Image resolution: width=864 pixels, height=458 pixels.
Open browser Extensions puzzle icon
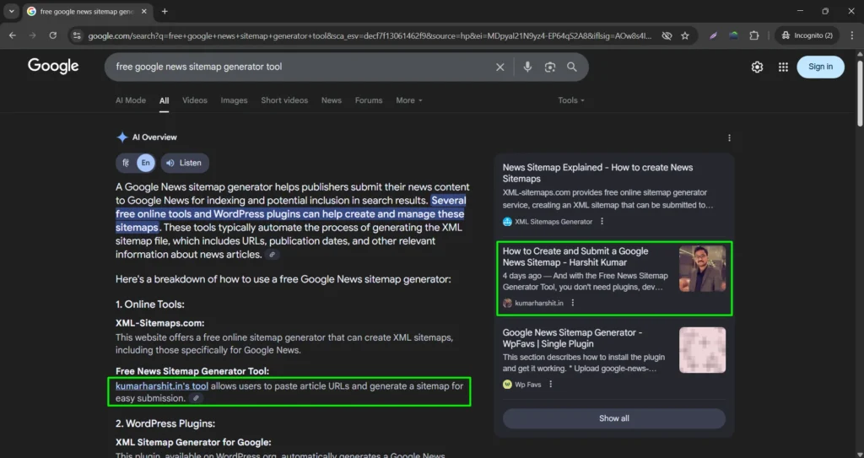(x=754, y=35)
